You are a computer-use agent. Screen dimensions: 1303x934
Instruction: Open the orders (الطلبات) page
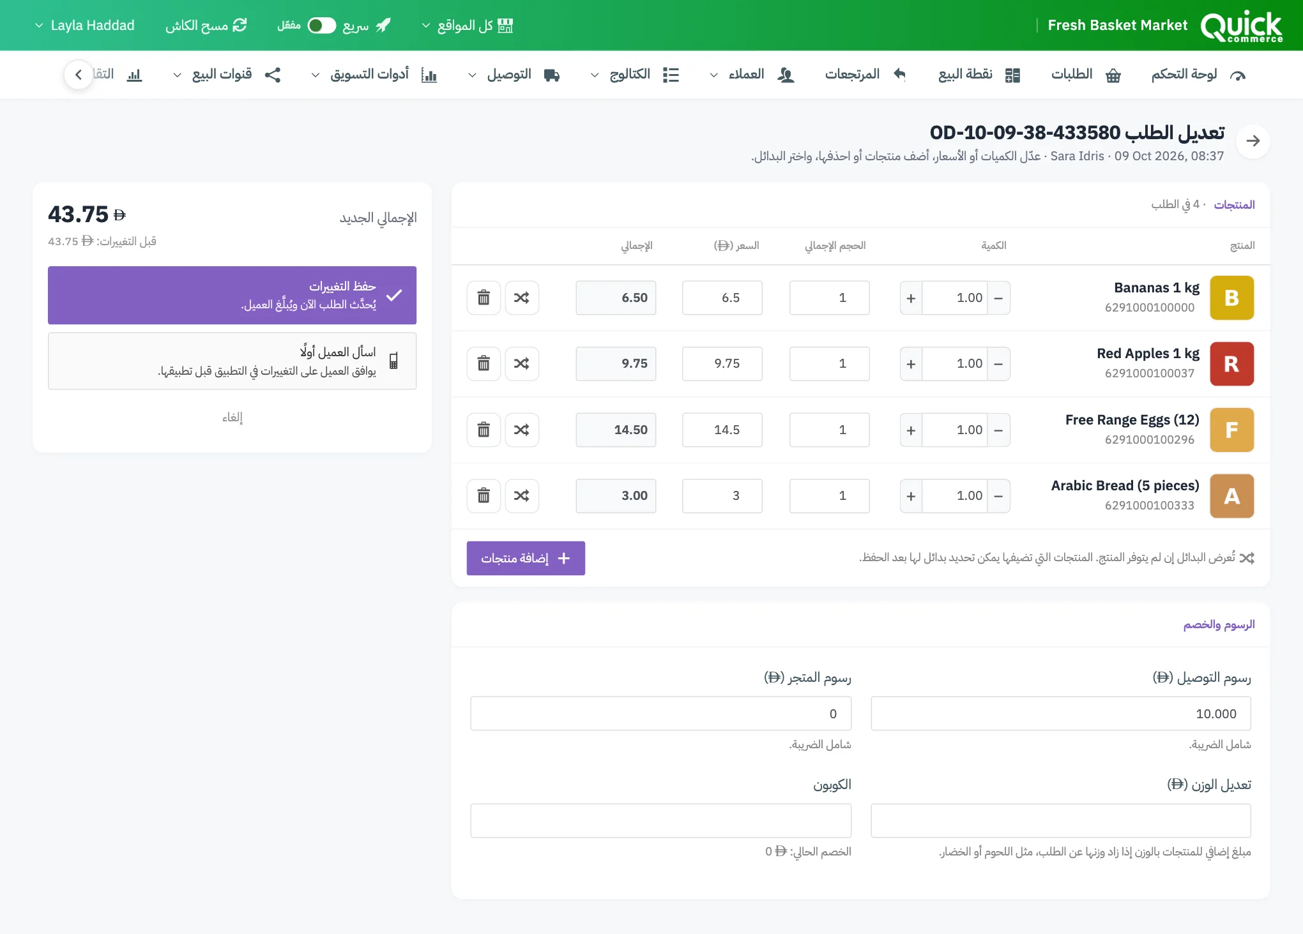point(1086,75)
